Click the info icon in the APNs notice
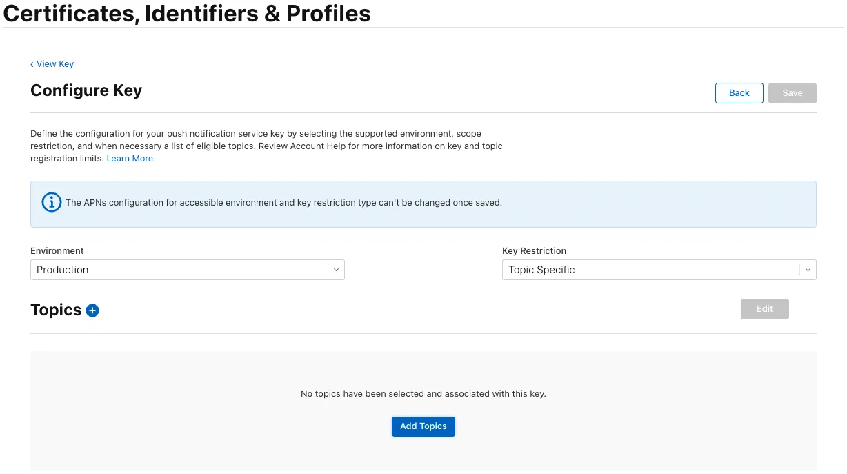This screenshot has width=847, height=474. [x=51, y=203]
